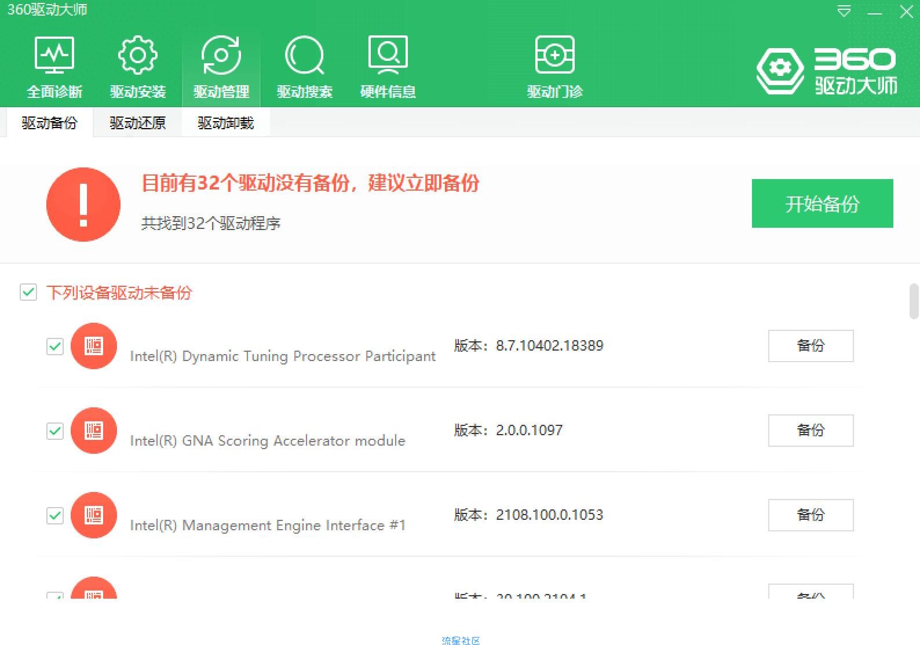The image size is (920, 645).
Task: Click the 360驱动大师 logo
Action: click(827, 71)
